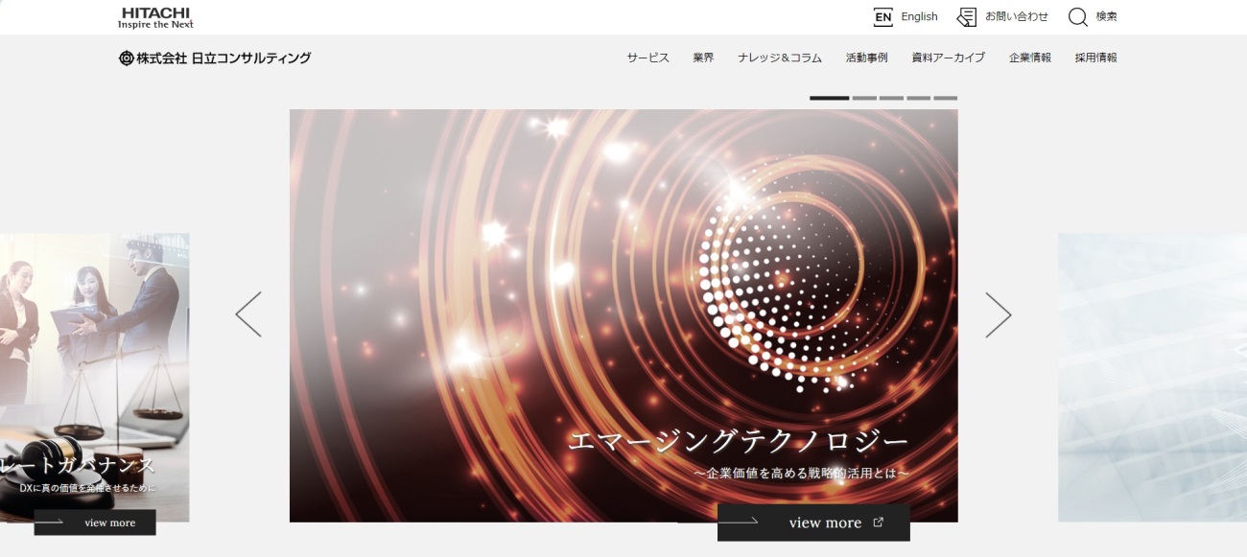
Task: Click the pale partial slide on the right
Action: click(x=1152, y=378)
